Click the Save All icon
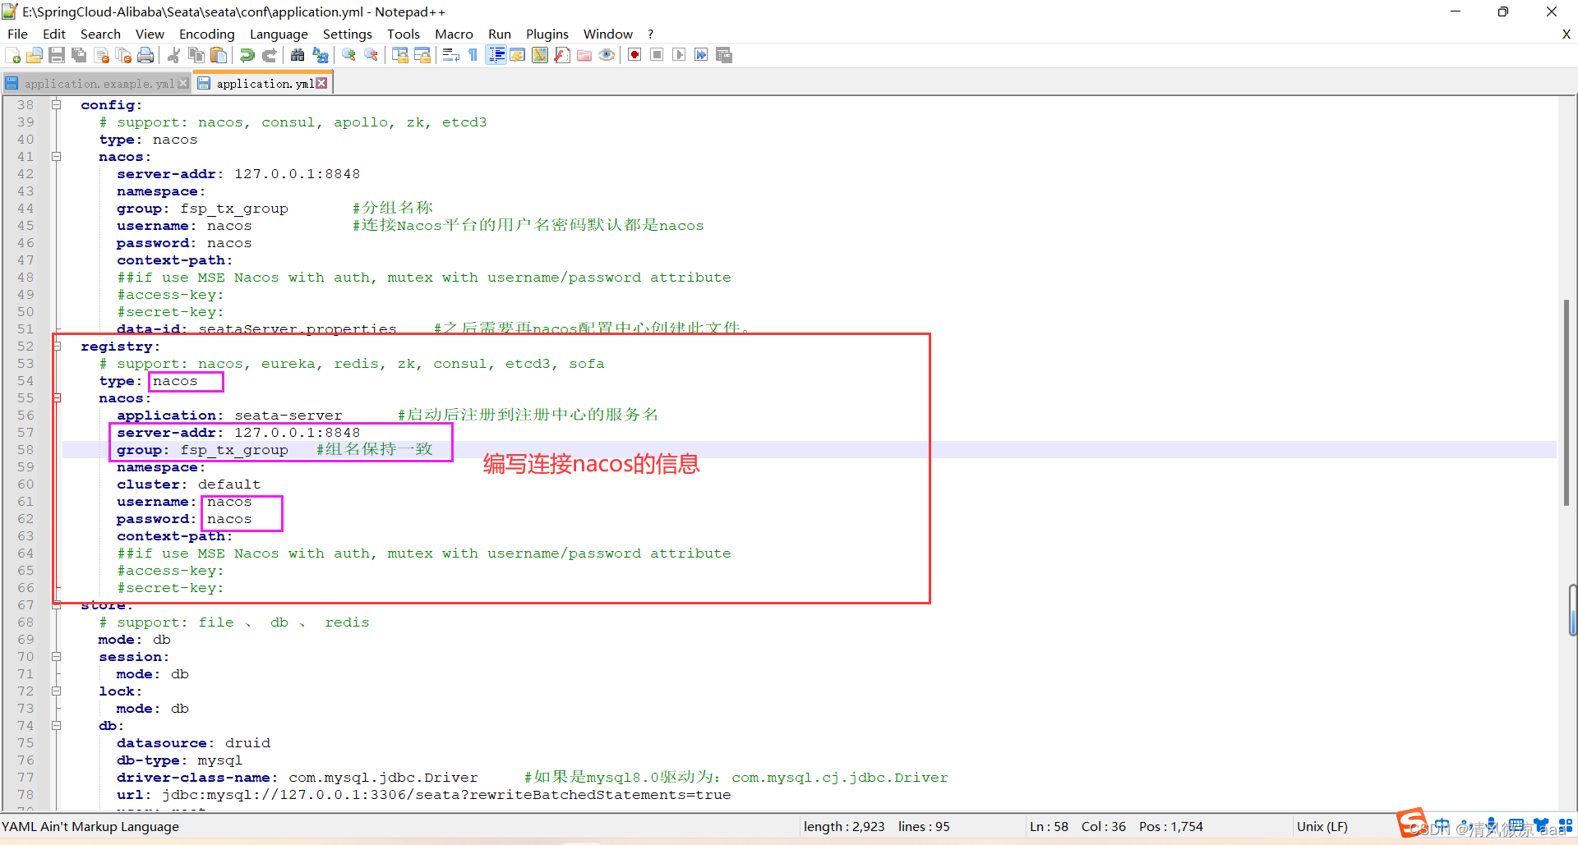1578x845 pixels. click(79, 55)
